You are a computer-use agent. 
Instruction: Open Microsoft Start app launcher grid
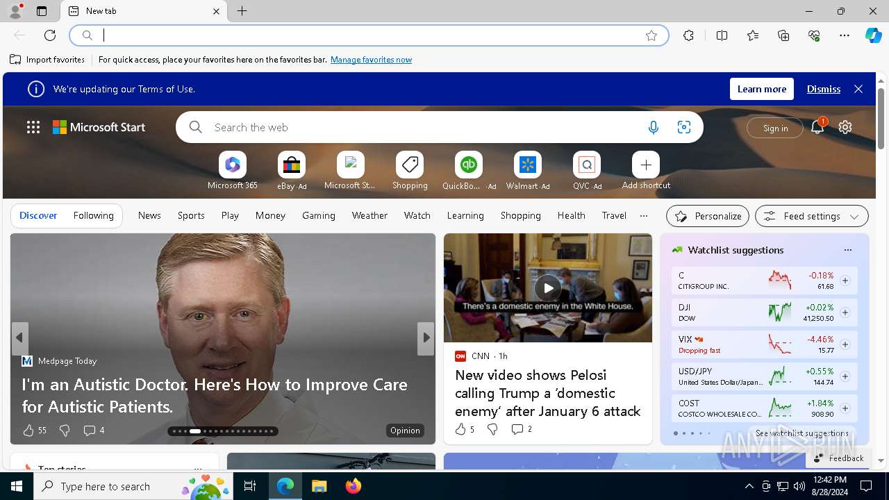pyautogui.click(x=33, y=127)
